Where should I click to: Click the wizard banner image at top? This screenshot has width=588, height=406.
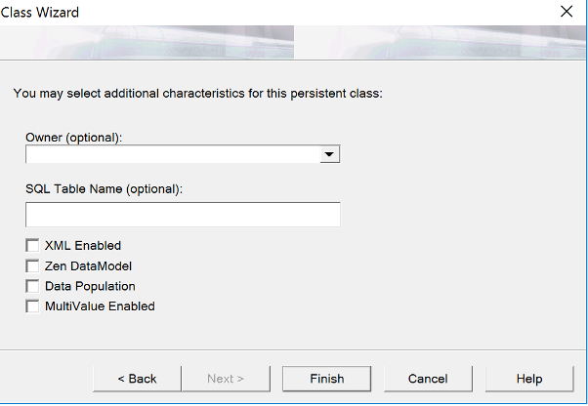click(x=293, y=43)
